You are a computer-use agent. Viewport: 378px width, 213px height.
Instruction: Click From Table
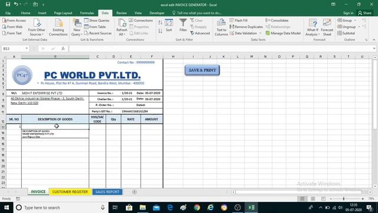tap(95, 27)
